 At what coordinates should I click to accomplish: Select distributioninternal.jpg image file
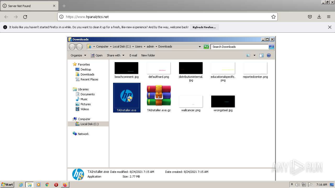[191, 72]
